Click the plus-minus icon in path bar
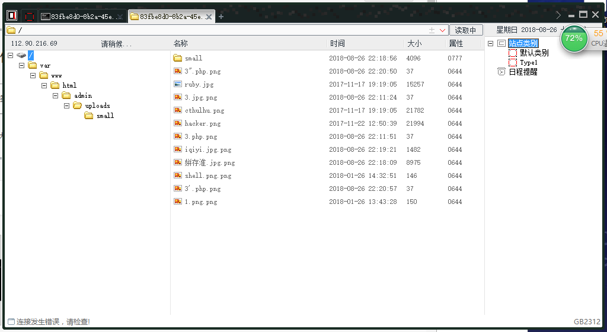The width and height of the screenshot is (607, 332). point(432,30)
